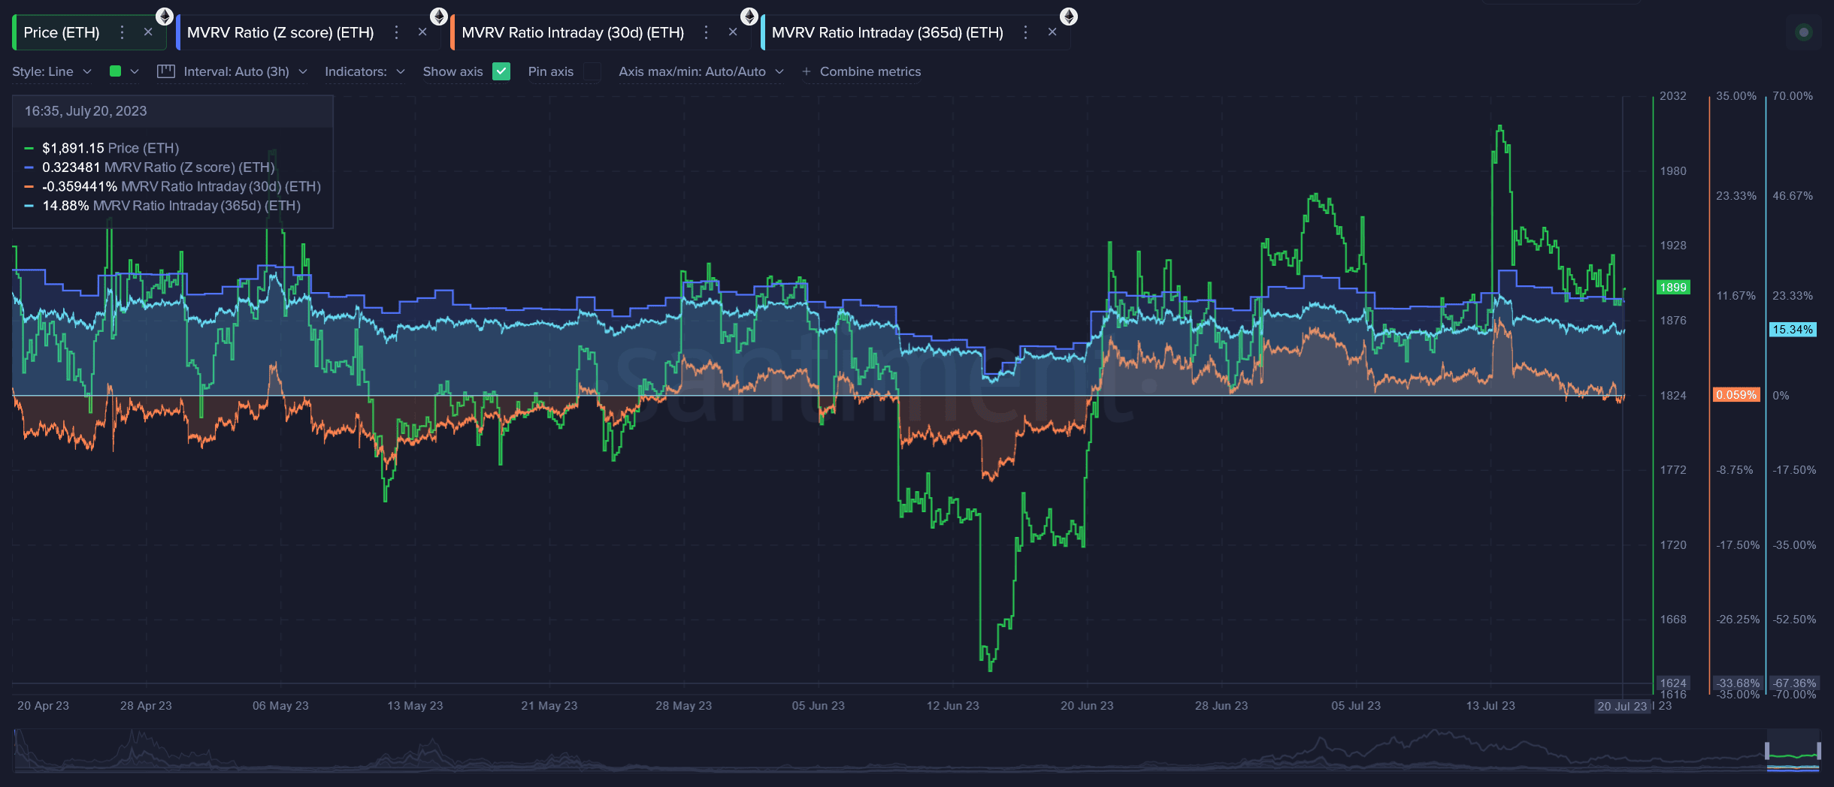Open MVRV Ratio Intraday (365d) three-dot menu
The height and width of the screenshot is (787, 1834).
1025,32
